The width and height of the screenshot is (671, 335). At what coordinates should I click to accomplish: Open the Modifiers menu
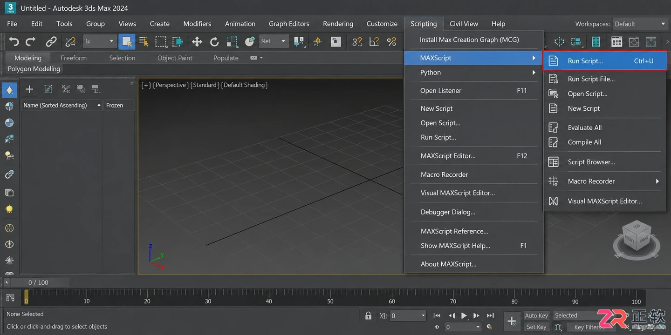click(197, 24)
